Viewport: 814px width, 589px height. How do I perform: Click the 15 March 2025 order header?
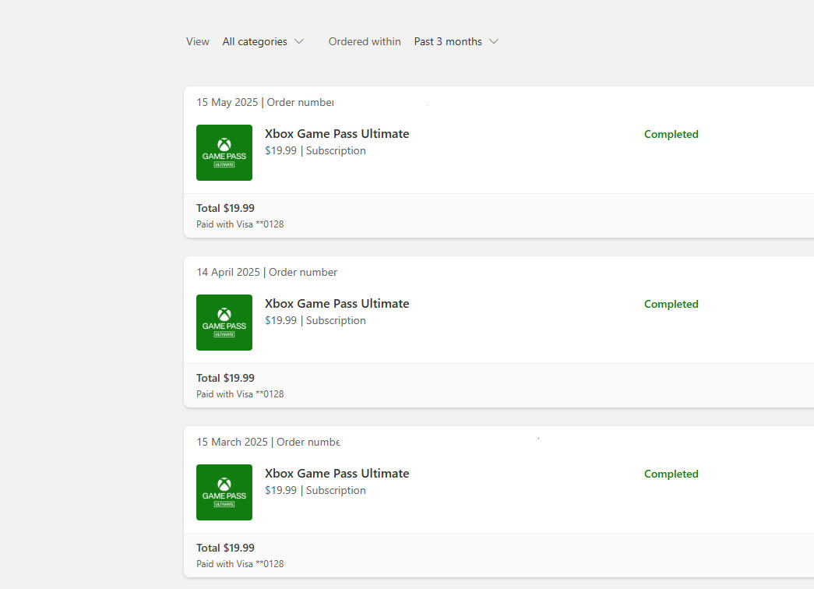[268, 442]
